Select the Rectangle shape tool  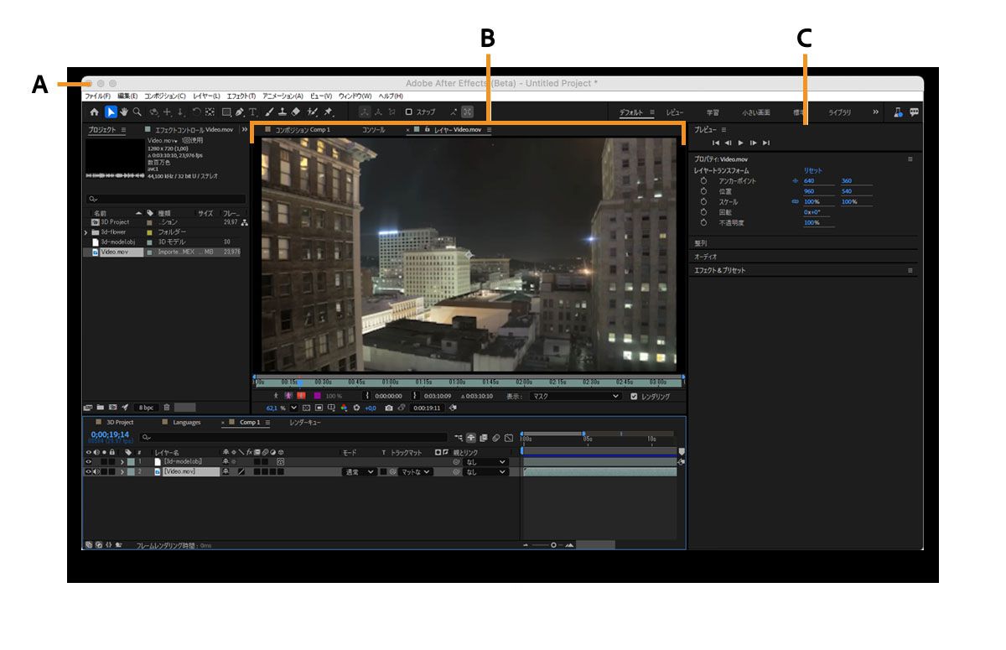pos(226,112)
